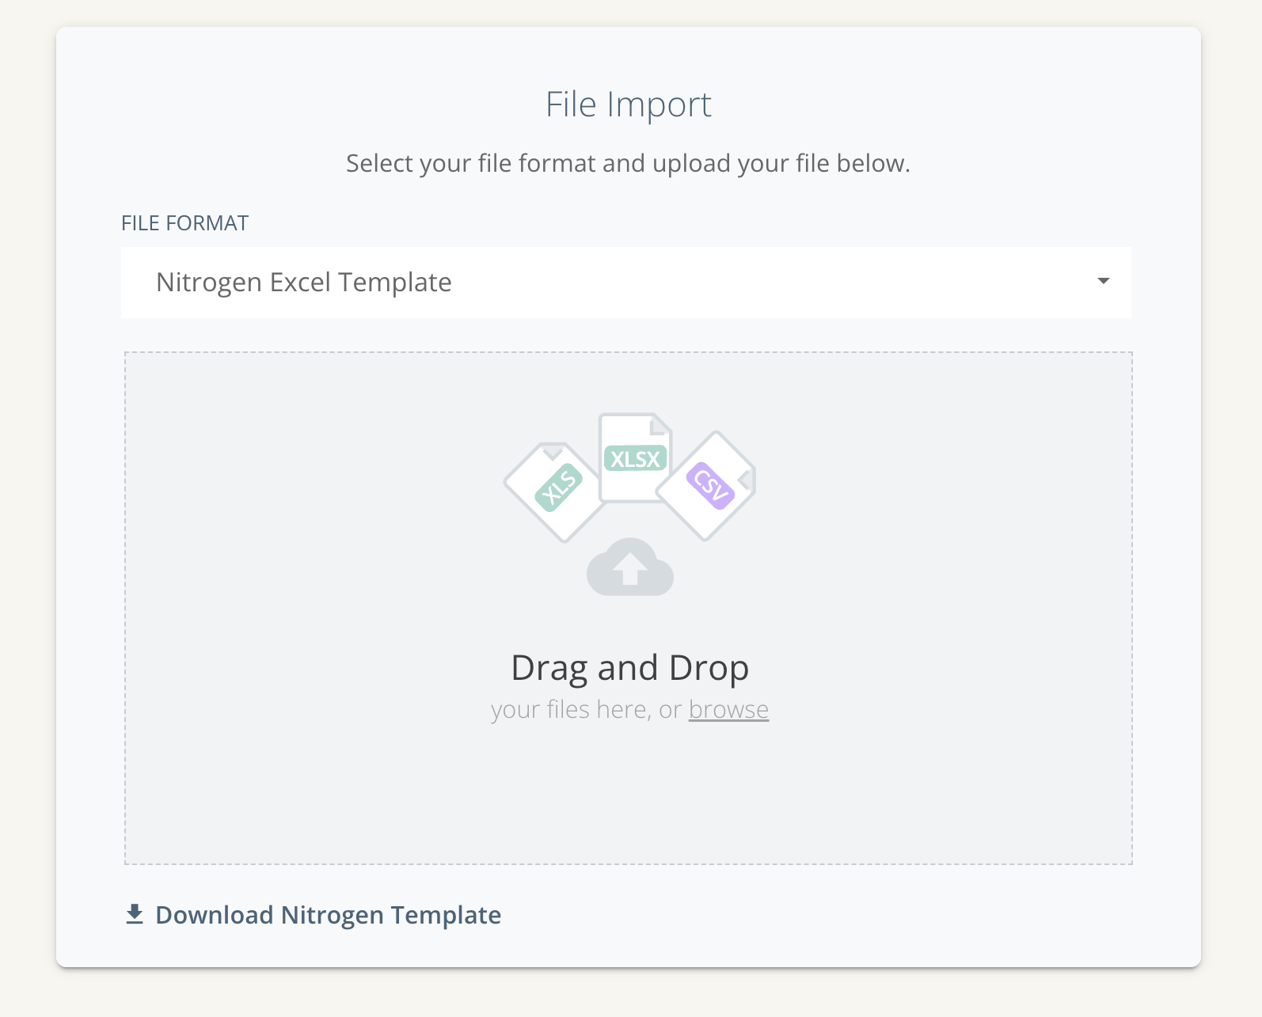Click the cloud upload icon

click(630, 567)
